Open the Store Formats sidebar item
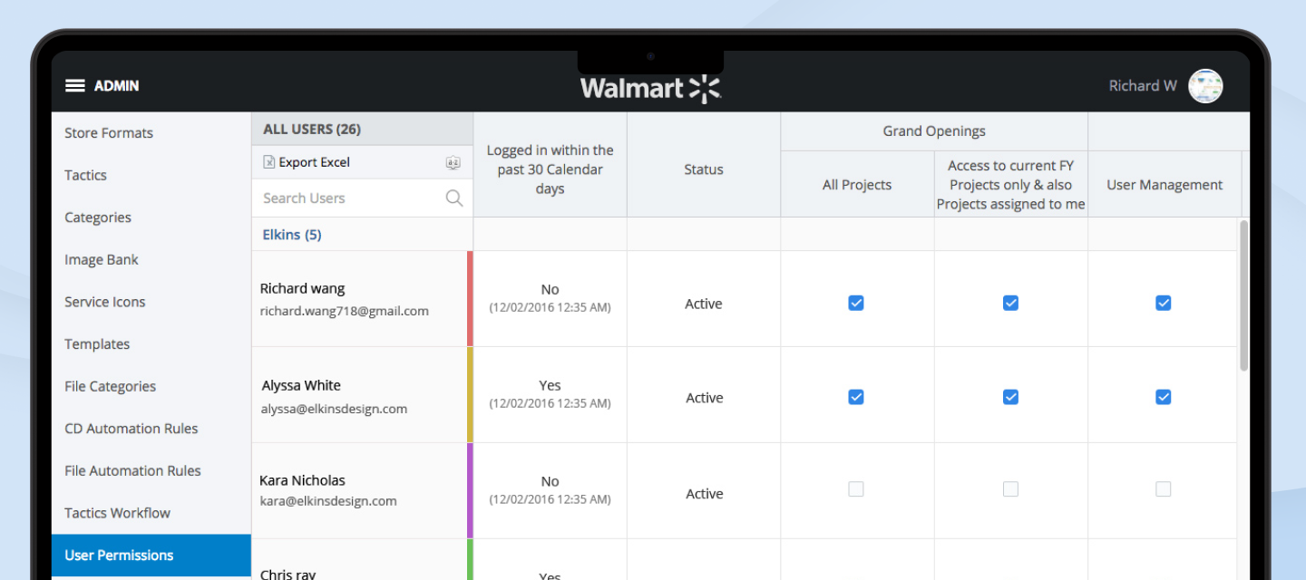 point(109,133)
